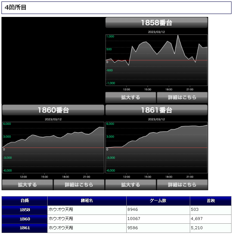Click ホウオウ天翔 in the 1860 row

[61, 219]
